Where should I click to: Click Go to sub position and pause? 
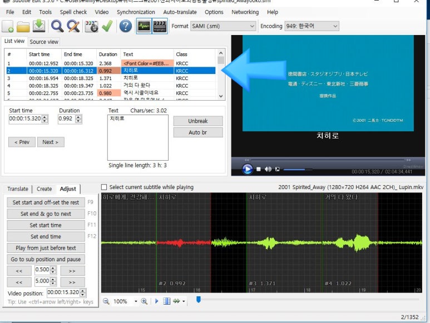click(46, 259)
